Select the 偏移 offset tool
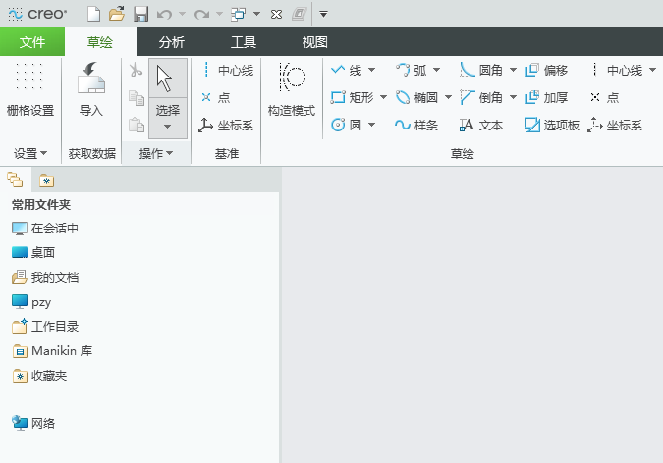 click(546, 70)
